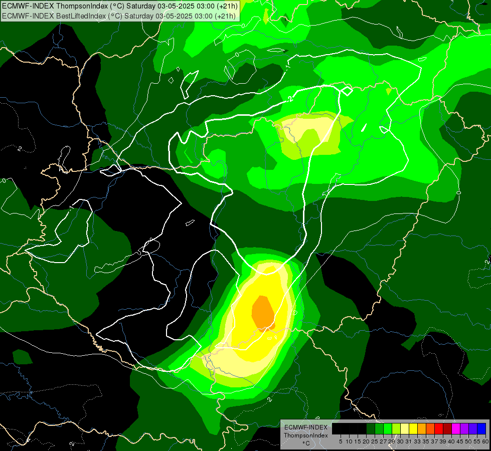Image resolution: width=491 pixels, height=451 pixels.
Task: Click the legend value 39
Action: pos(443,441)
